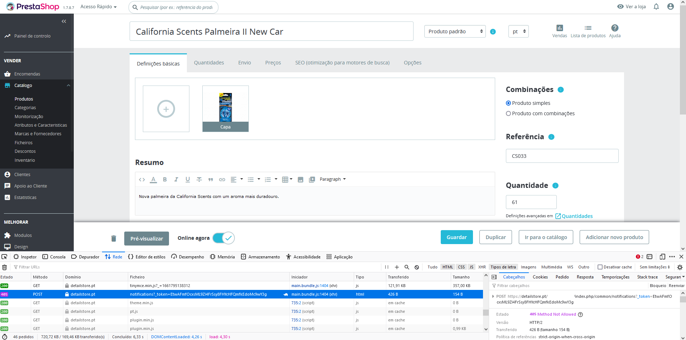Click the Capa product image thumbnail

pos(226,109)
